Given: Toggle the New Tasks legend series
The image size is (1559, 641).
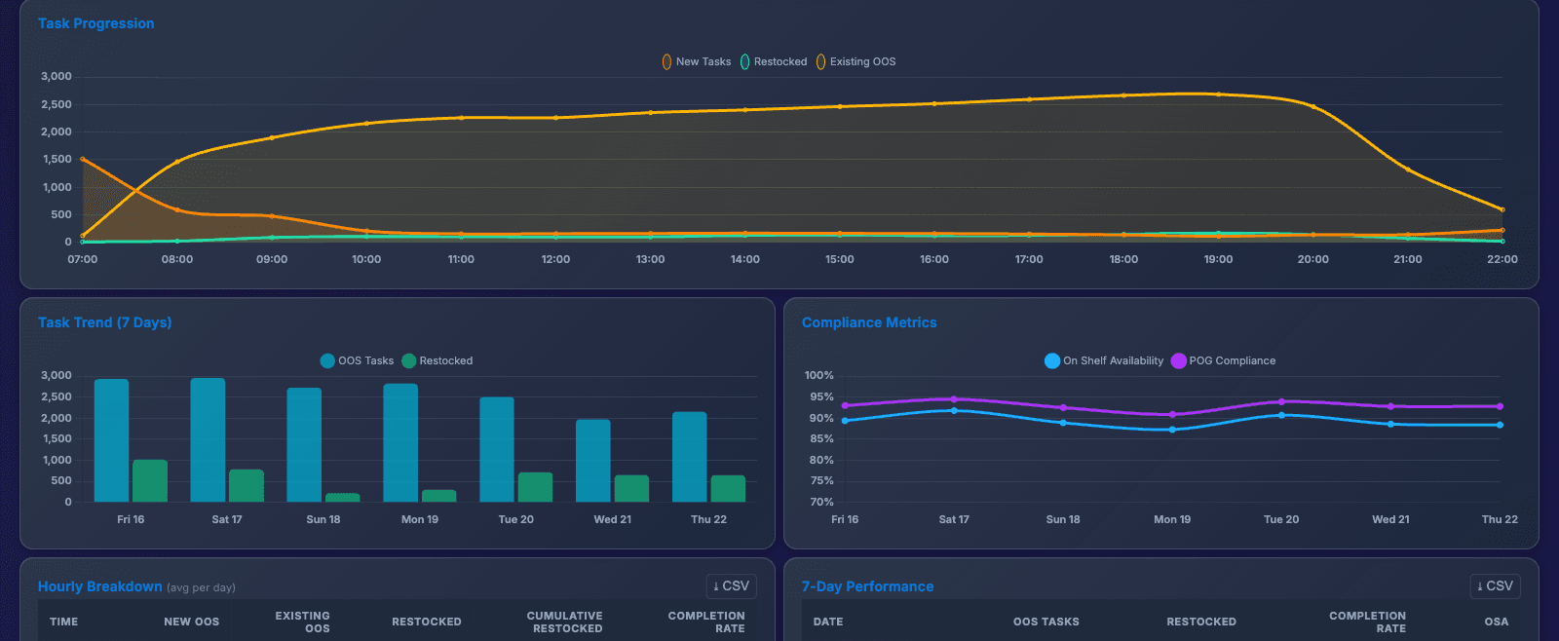Looking at the screenshot, I should 696,61.
